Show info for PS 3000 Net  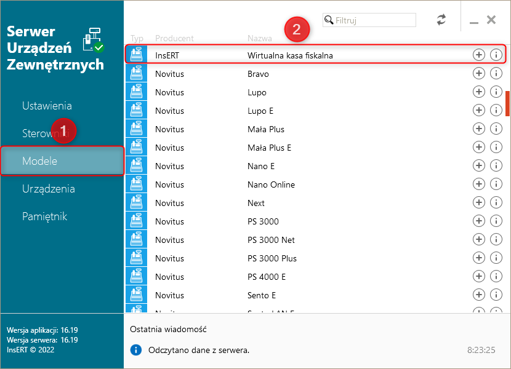[x=496, y=239]
